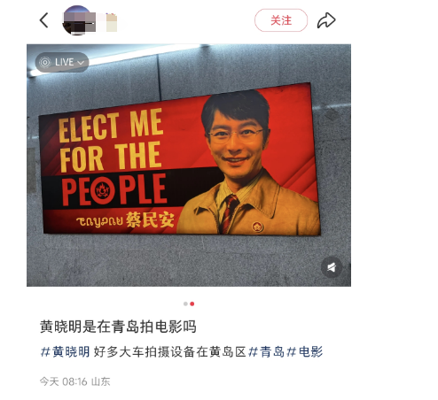Share this post via the arrow icon
The image size is (438, 400).
coord(326,20)
